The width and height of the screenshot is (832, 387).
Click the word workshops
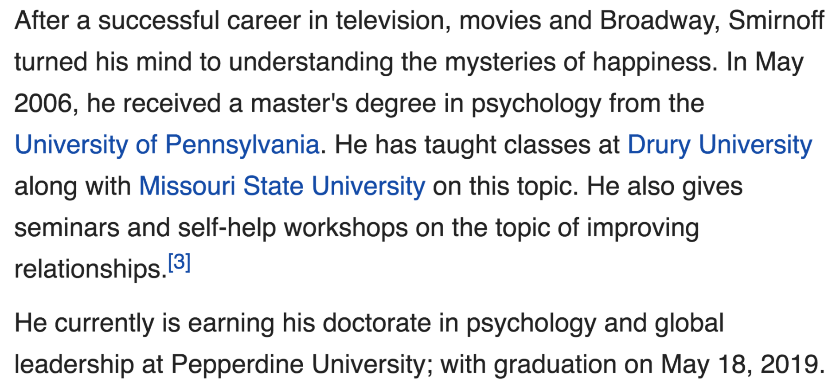[345, 228]
